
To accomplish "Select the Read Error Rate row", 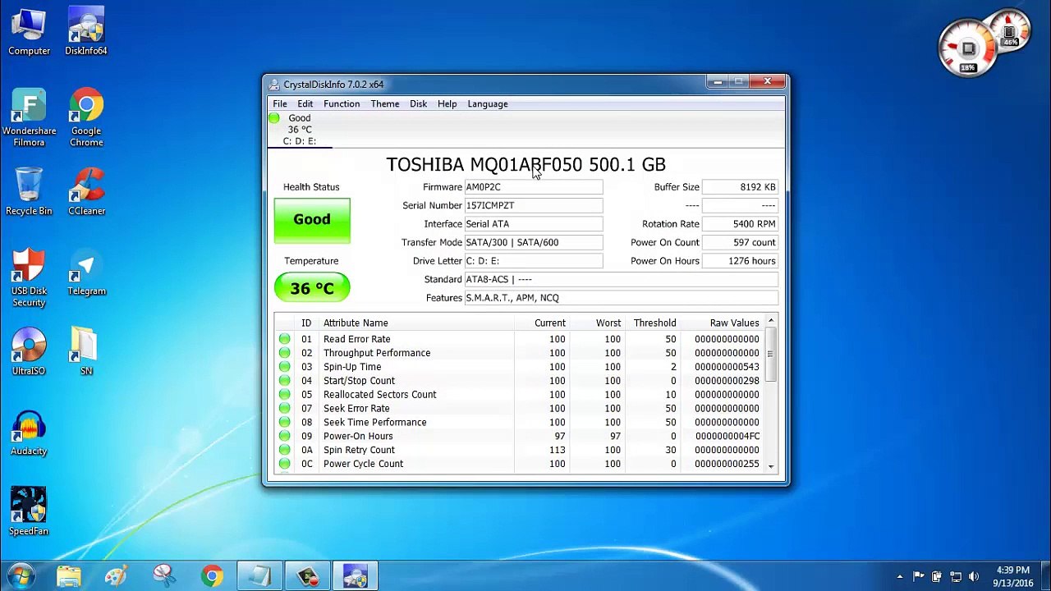I will [519, 339].
